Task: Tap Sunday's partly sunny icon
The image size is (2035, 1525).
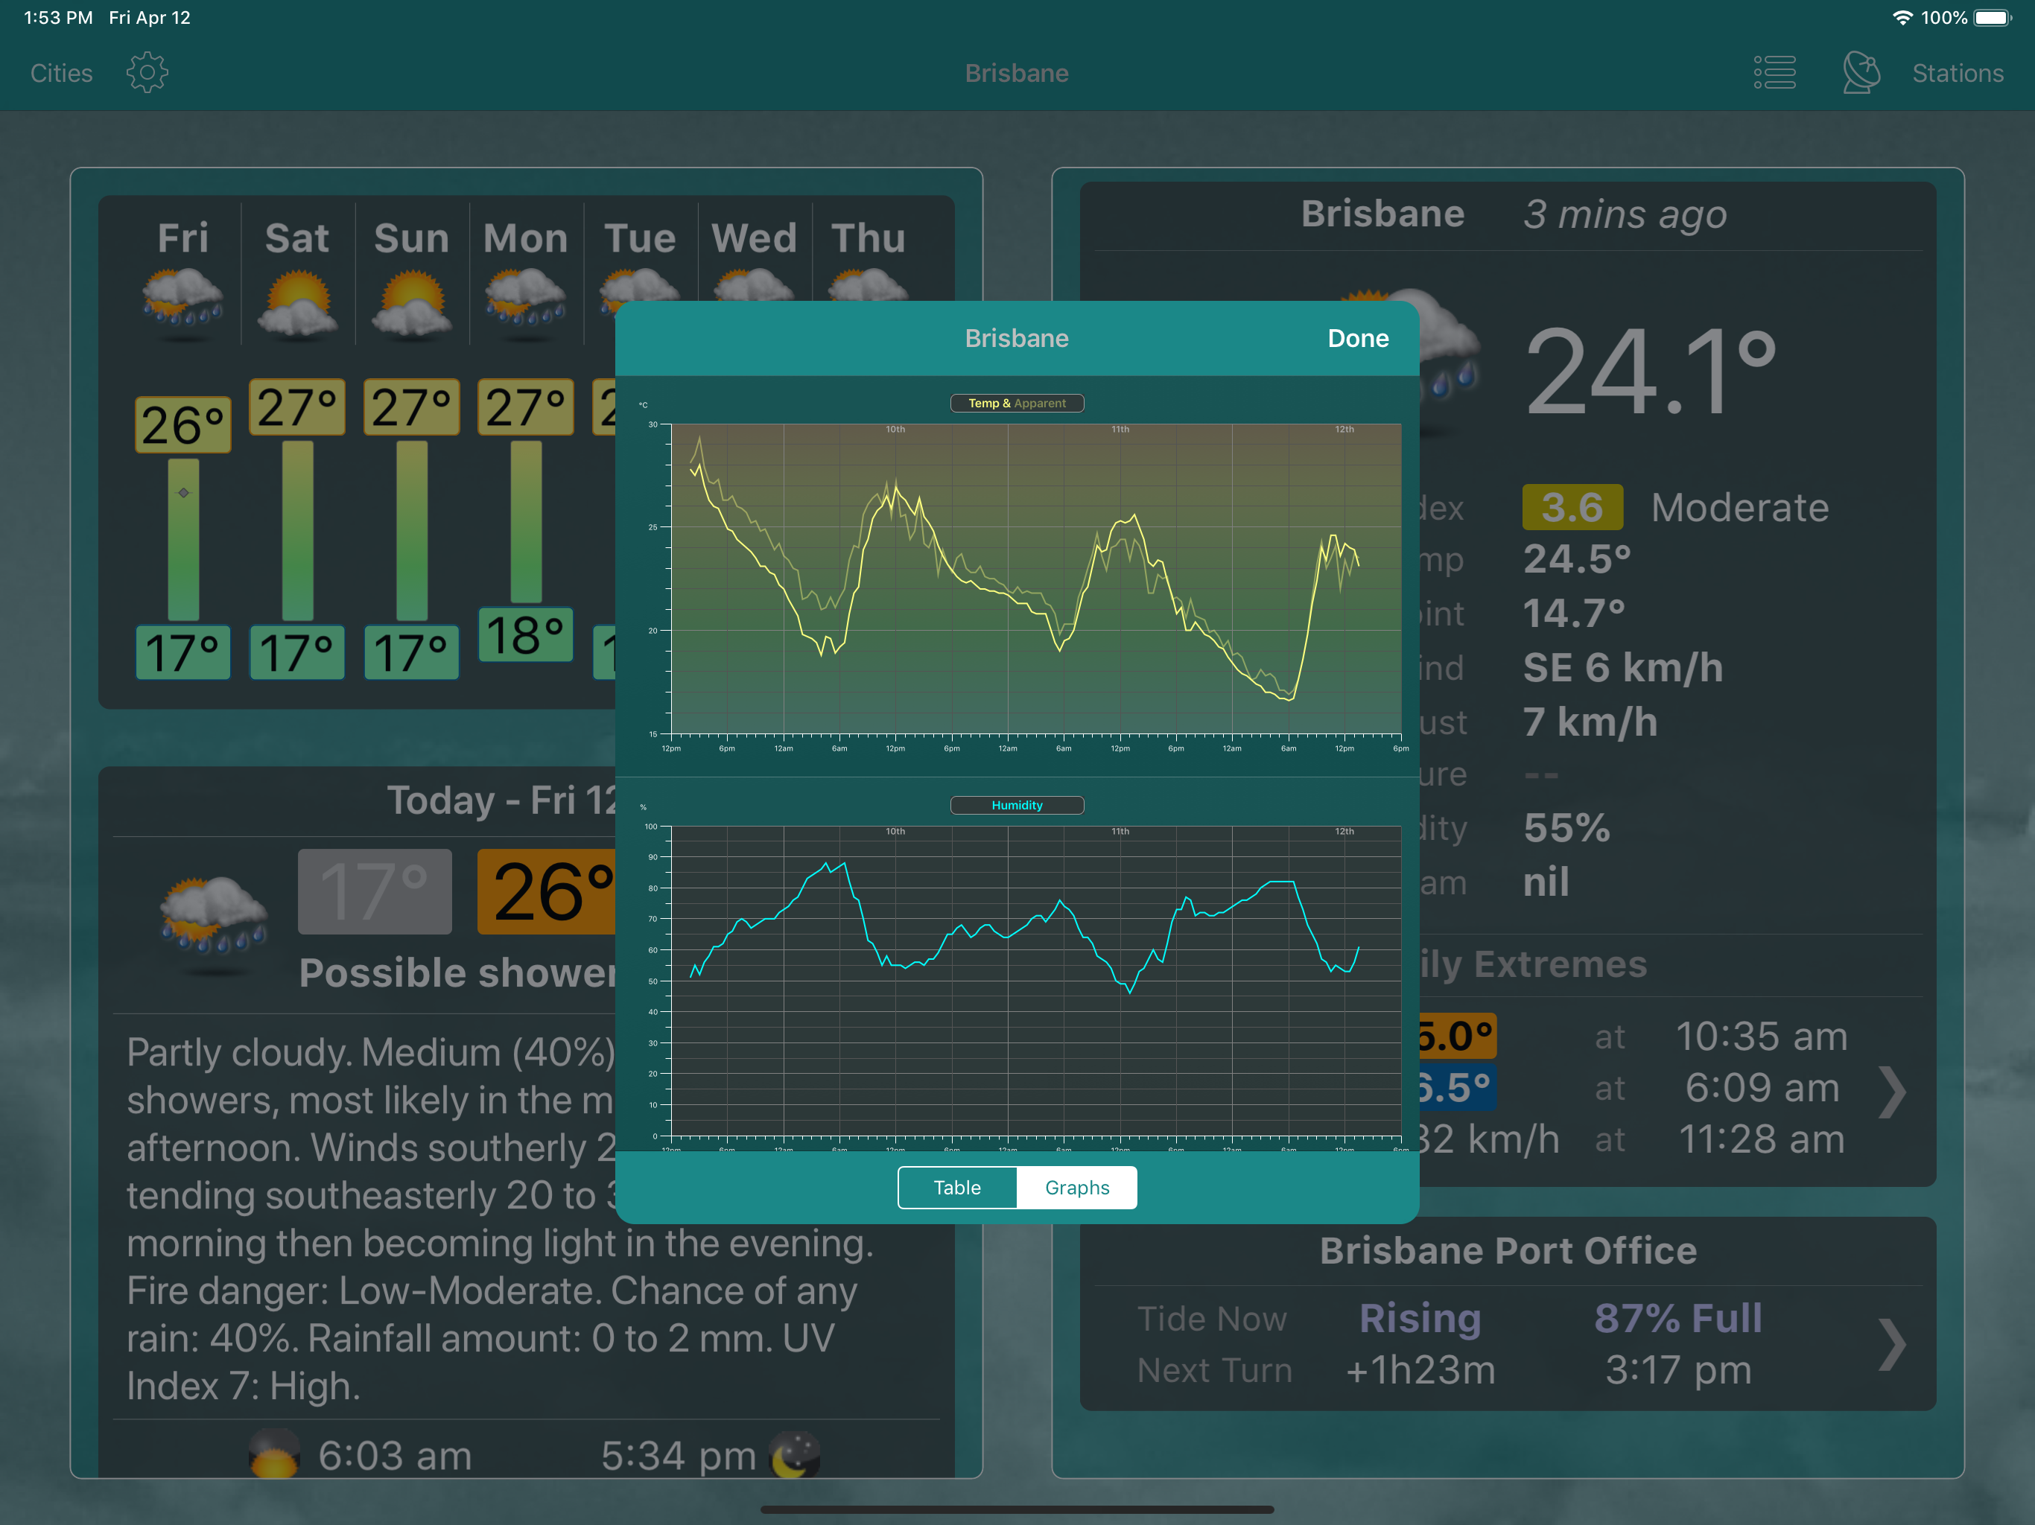Action: point(411,302)
